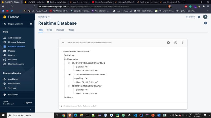Collapse node Q1zT9iCwe5b7tw8RTN0XMEOW0Hl1

[x=69, y=74]
